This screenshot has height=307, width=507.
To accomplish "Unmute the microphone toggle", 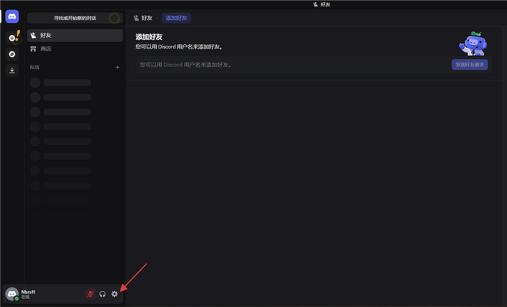I will (90, 294).
